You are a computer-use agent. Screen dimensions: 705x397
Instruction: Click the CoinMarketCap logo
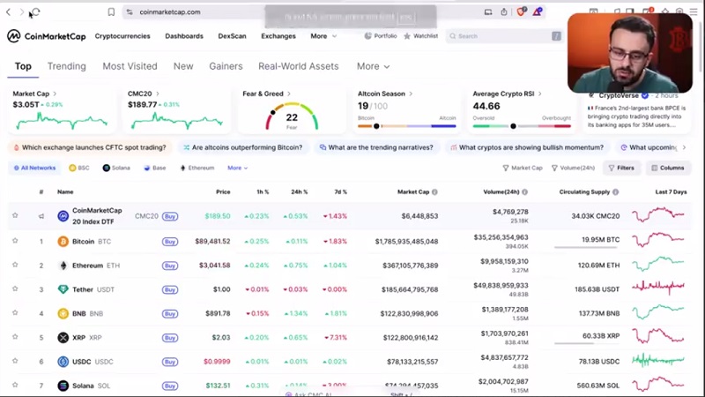click(46, 36)
